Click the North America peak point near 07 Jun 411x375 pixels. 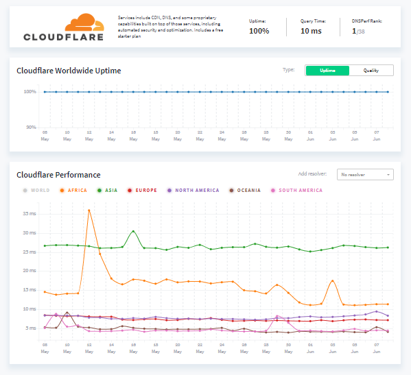coord(377,312)
